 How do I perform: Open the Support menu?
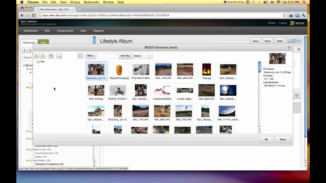click(x=99, y=31)
